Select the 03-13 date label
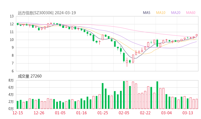Viewport: 201px width, 119px height. (187, 113)
